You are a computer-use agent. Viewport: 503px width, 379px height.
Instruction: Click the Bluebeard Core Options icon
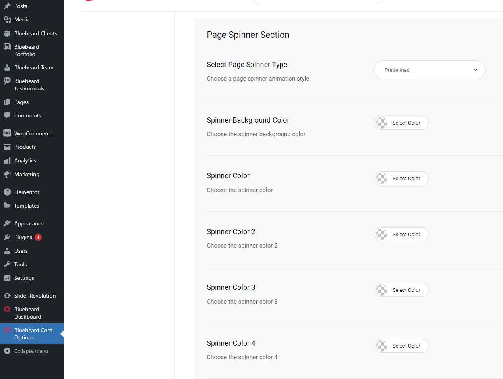(7, 330)
